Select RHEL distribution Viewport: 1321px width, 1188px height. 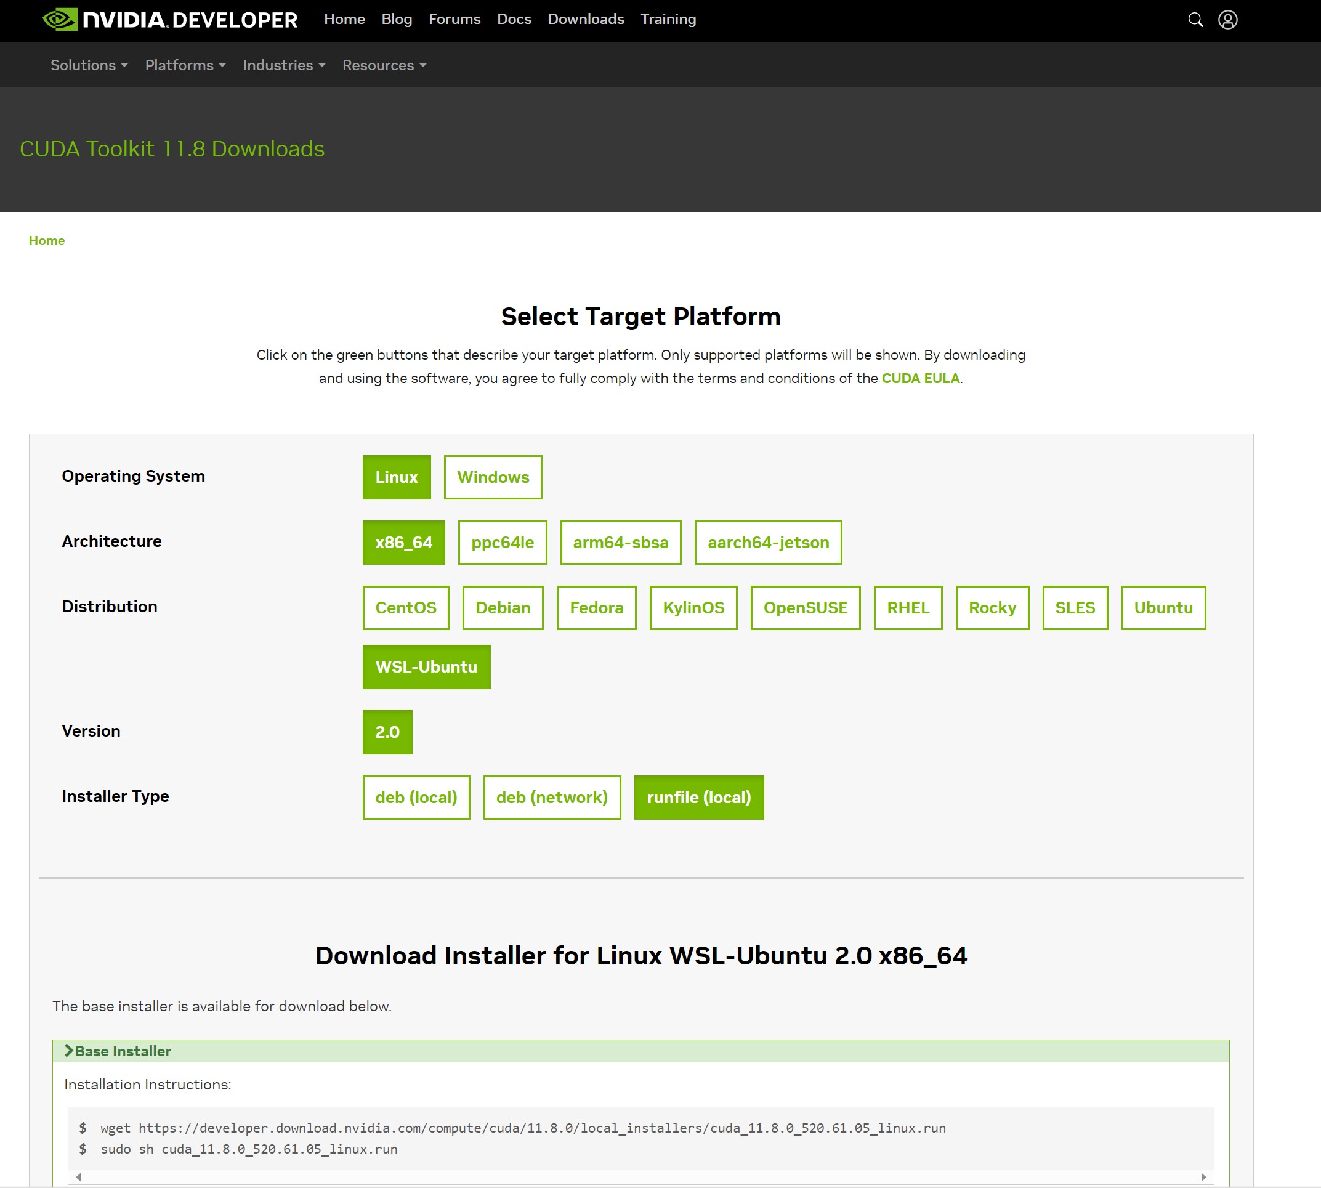(x=908, y=608)
